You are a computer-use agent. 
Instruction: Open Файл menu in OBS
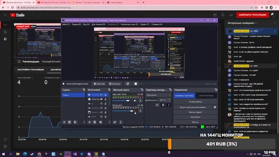click(66, 24)
